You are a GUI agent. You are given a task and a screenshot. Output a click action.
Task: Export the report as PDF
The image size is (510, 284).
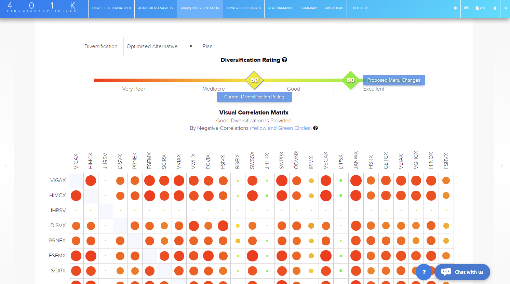pyautogui.click(x=481, y=8)
